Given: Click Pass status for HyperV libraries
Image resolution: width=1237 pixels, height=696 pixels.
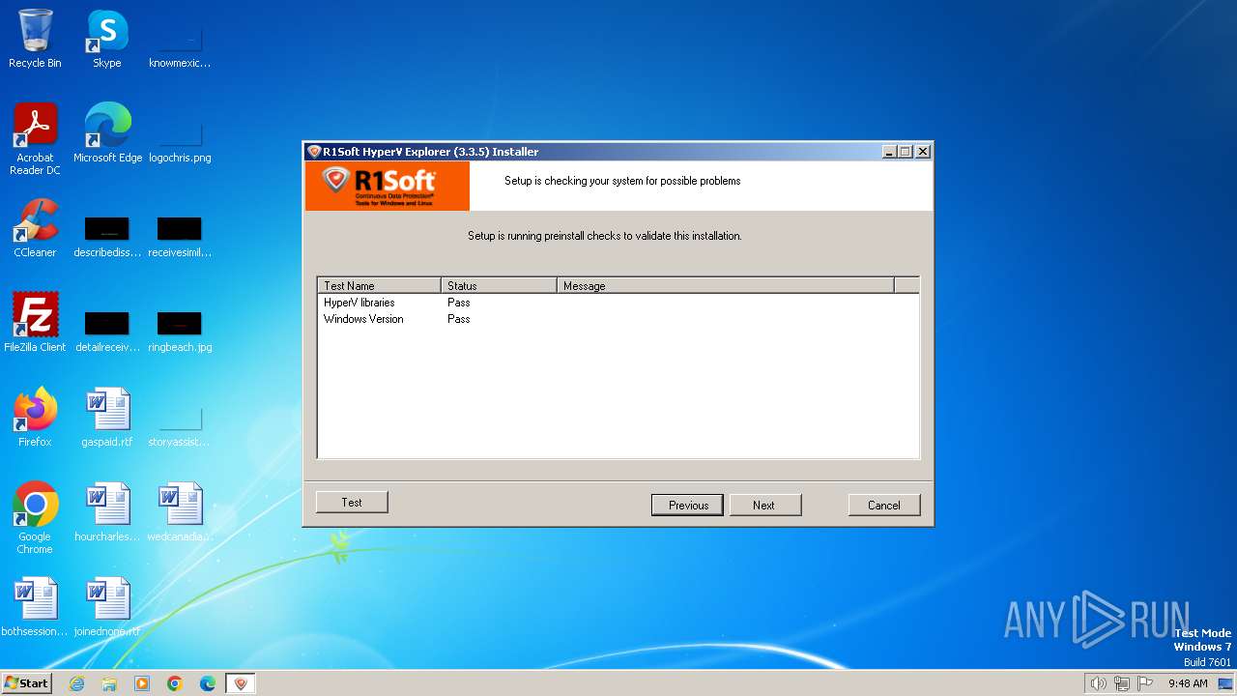Looking at the screenshot, I should pos(459,303).
